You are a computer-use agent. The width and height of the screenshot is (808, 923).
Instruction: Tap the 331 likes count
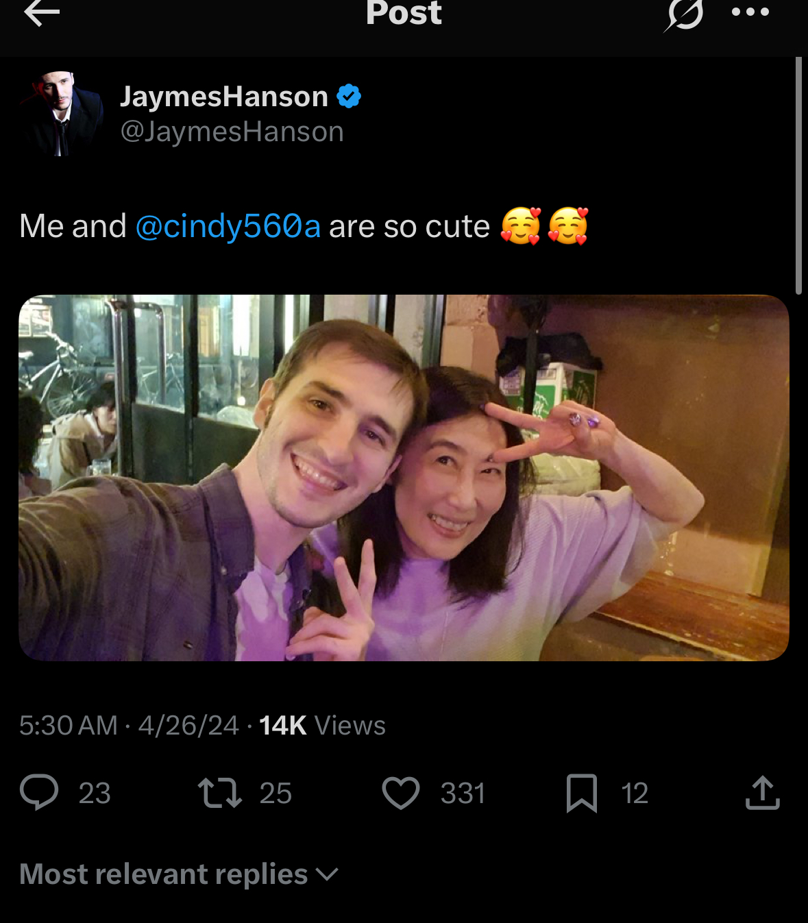click(463, 793)
